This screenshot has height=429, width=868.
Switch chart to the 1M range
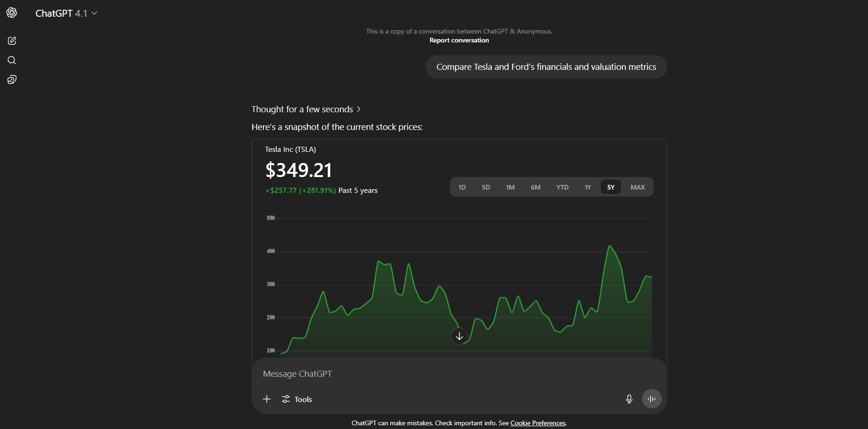[x=511, y=187]
